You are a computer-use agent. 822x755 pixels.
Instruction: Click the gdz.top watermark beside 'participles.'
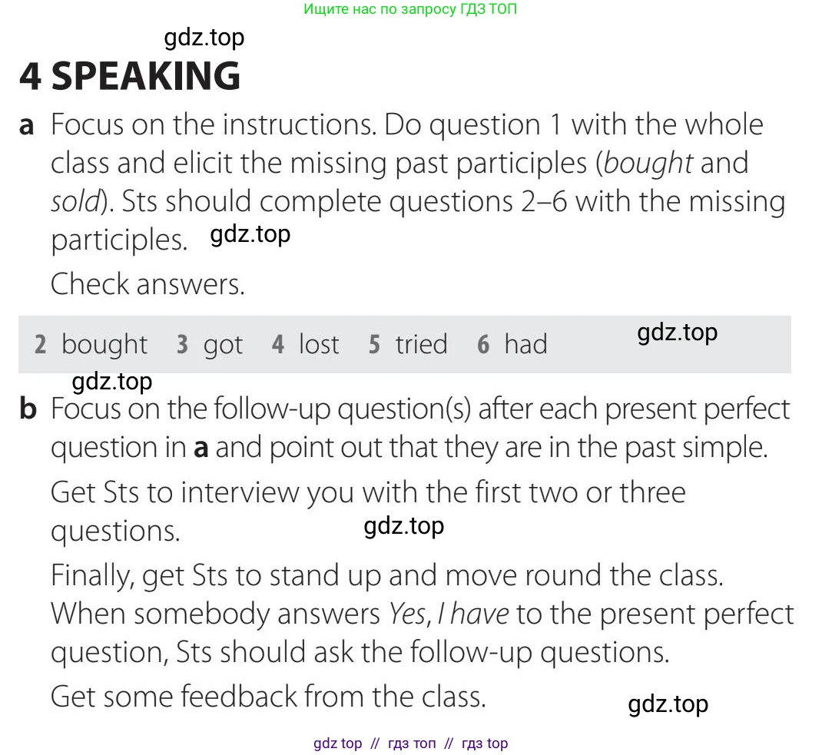[x=250, y=233]
